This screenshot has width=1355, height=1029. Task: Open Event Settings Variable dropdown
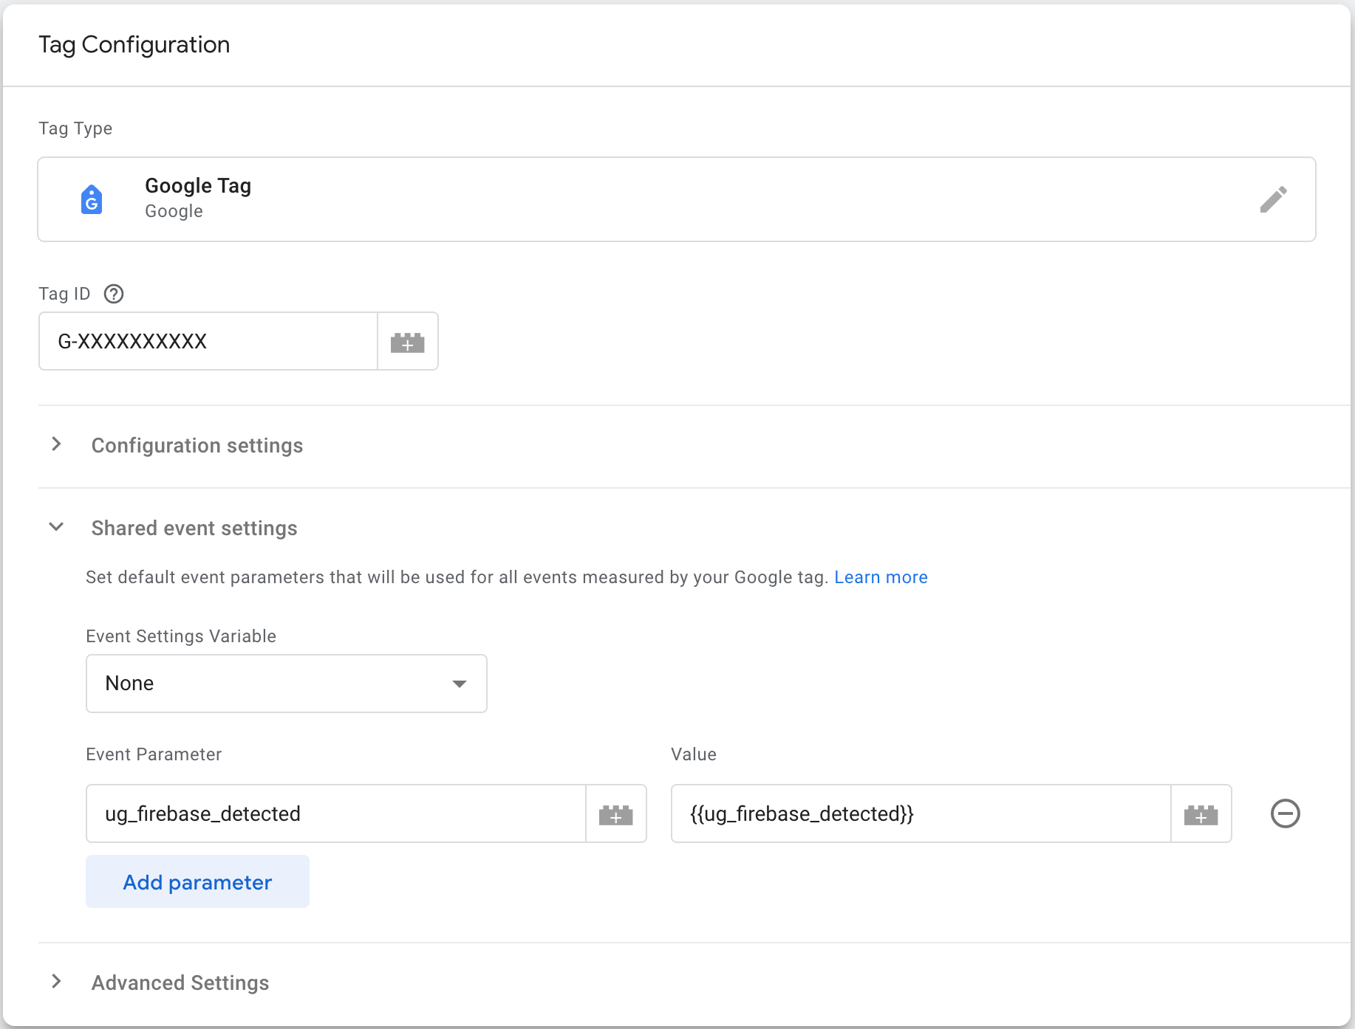(x=286, y=684)
